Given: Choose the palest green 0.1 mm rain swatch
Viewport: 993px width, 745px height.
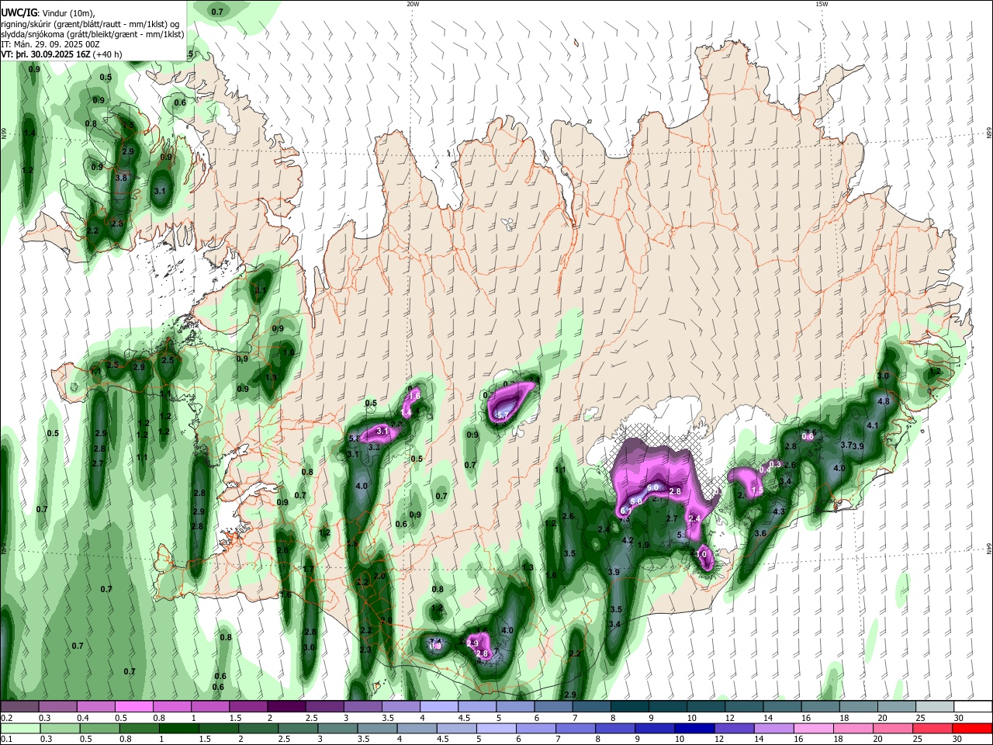Looking at the screenshot, I should click(x=19, y=728).
